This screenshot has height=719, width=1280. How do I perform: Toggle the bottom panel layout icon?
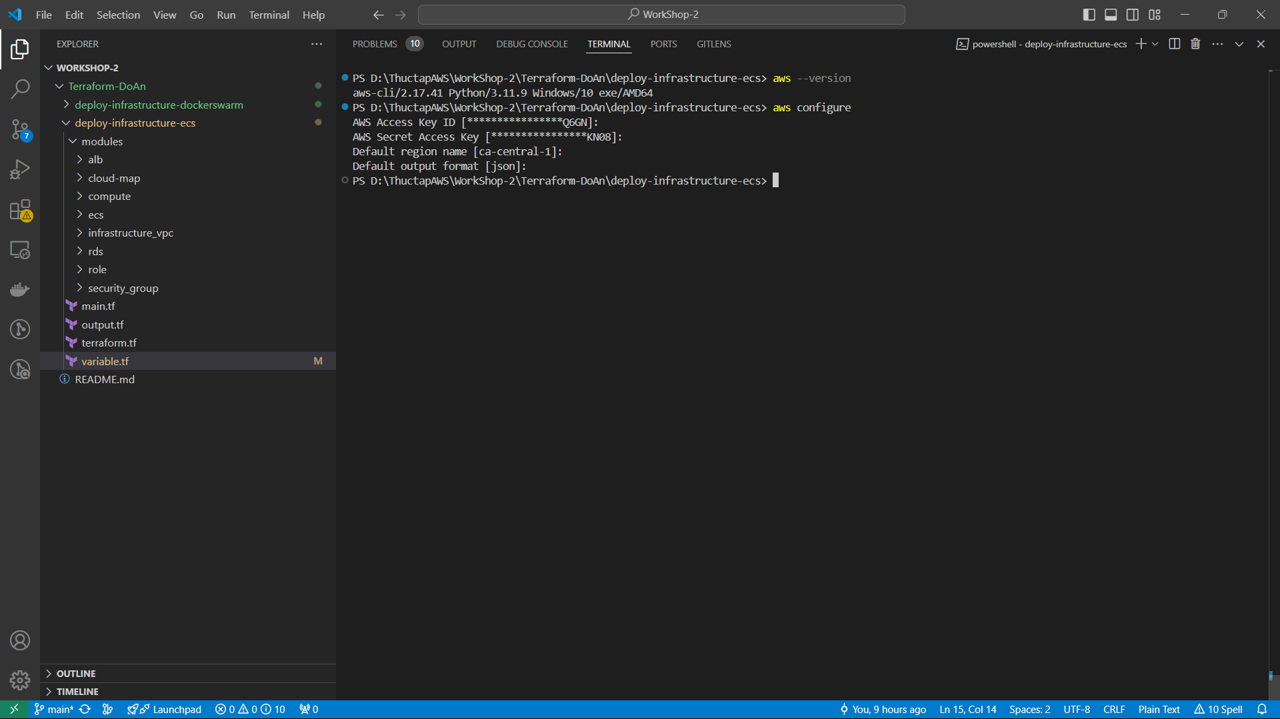(x=1111, y=15)
